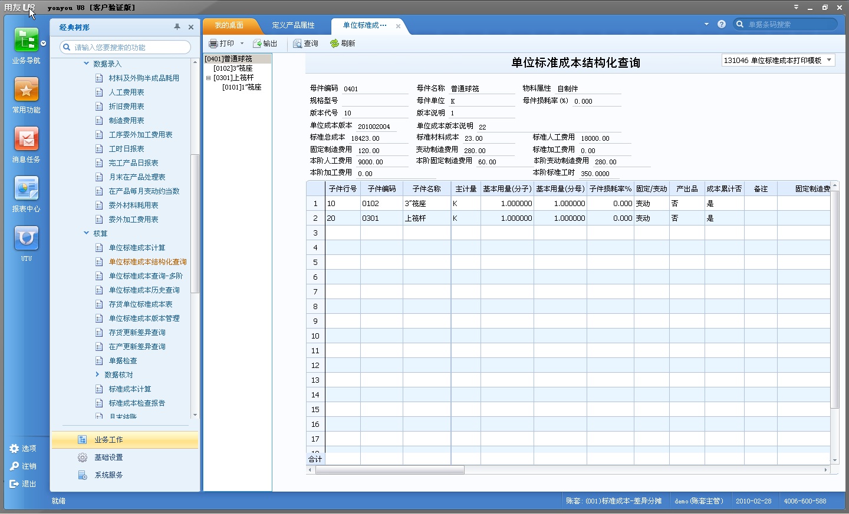Viewport: 849px width, 514px height.
Task: Select the 系统服务 section
Action: coord(125,475)
